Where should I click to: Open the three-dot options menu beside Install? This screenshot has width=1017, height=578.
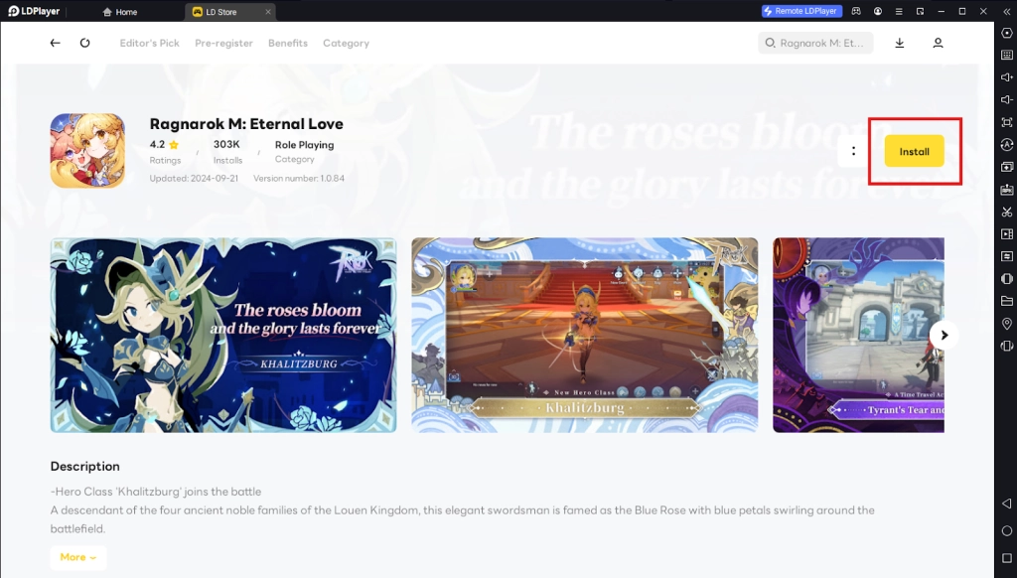853,152
